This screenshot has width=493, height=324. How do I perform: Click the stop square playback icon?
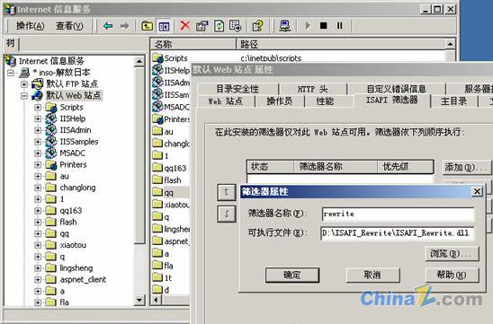tap(323, 25)
